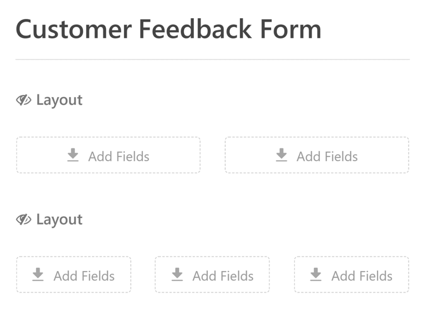This screenshot has height=313, width=424.
Task: Select the first Layout field label
Action: point(59,100)
